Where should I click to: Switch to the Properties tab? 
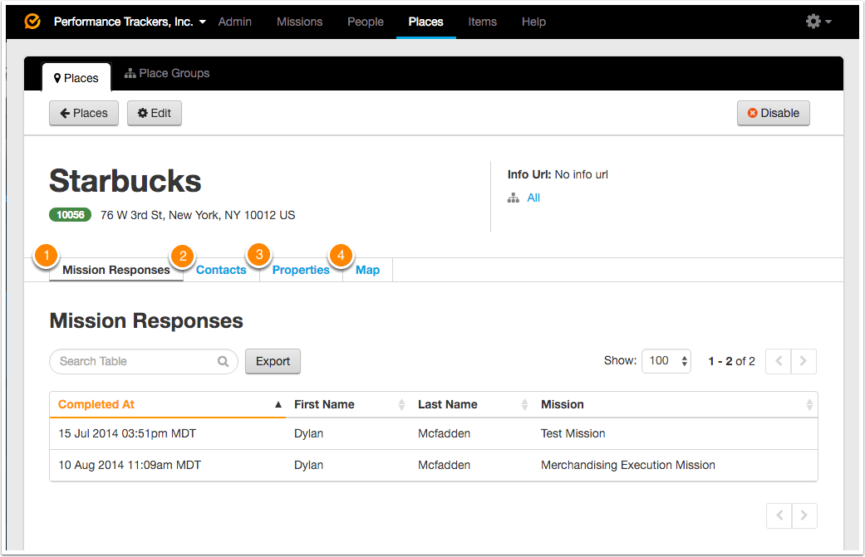pyautogui.click(x=301, y=270)
